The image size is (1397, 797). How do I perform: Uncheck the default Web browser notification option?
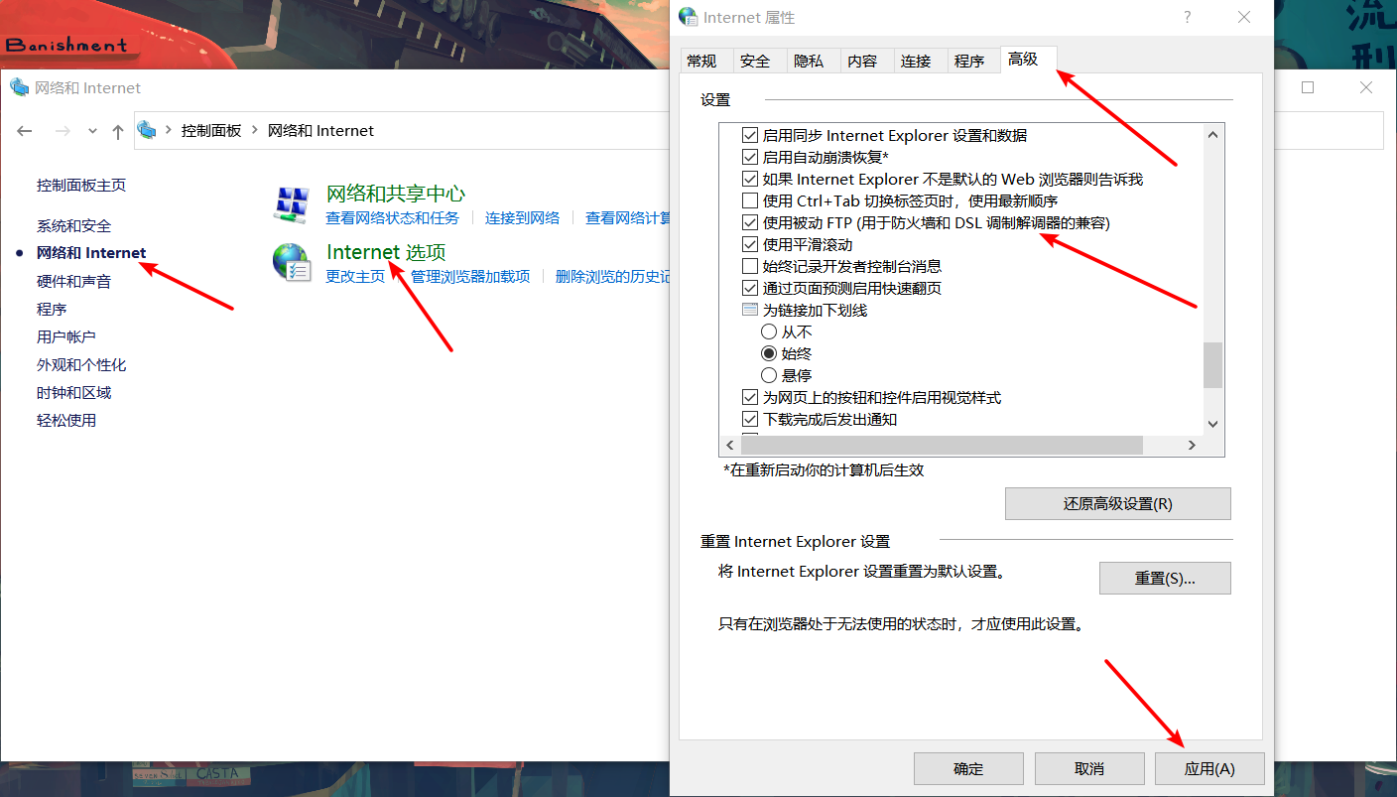coord(750,179)
